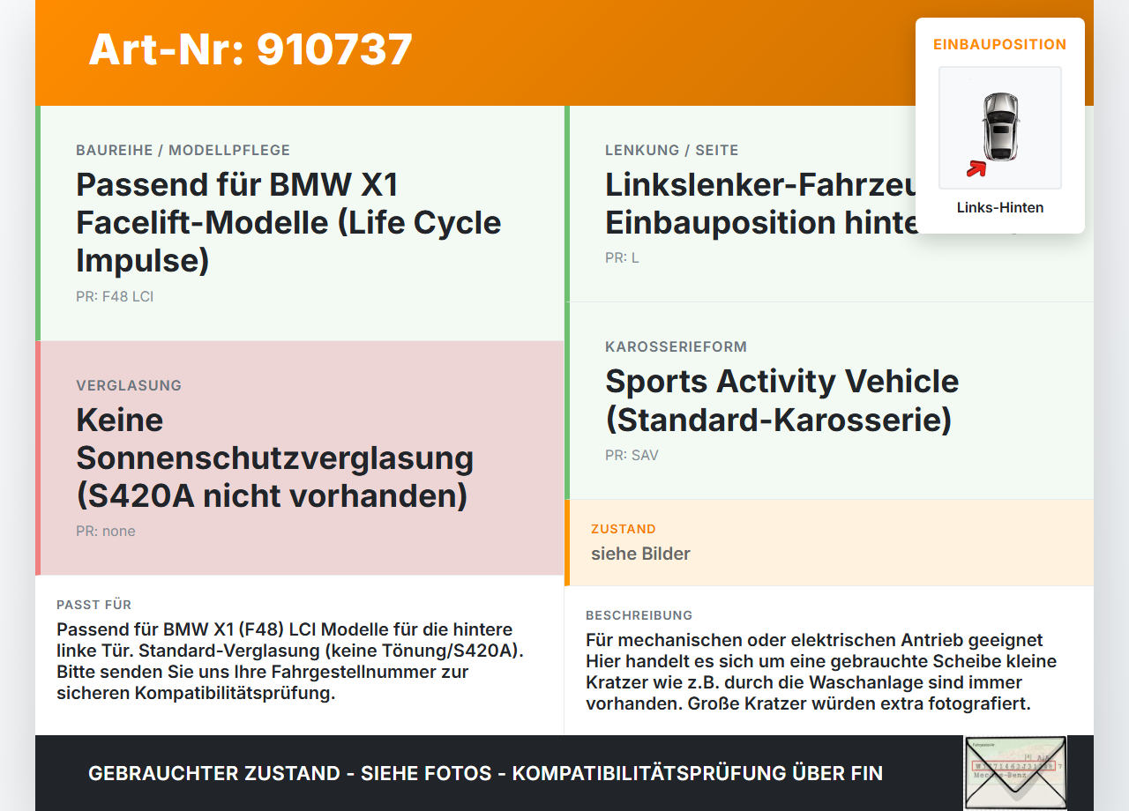Select the BAUREIHE / MODELLPFLEGE label

(x=183, y=151)
